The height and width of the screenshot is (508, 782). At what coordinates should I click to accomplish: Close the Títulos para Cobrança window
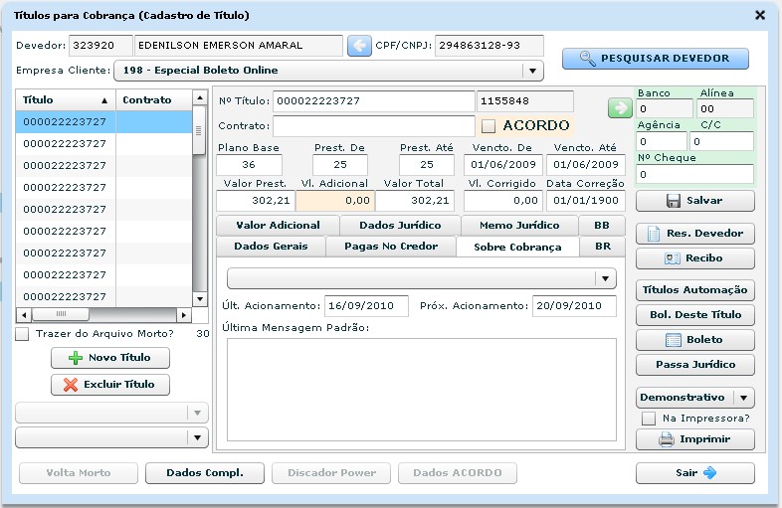point(759,15)
